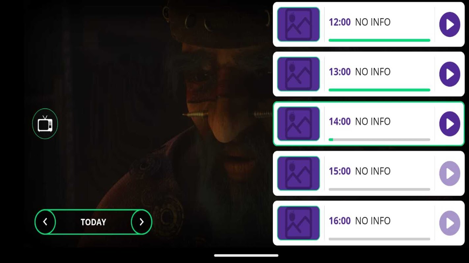Click the 12:00 completed progress bar

tap(379, 40)
